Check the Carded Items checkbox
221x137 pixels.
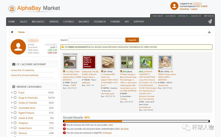(15, 128)
